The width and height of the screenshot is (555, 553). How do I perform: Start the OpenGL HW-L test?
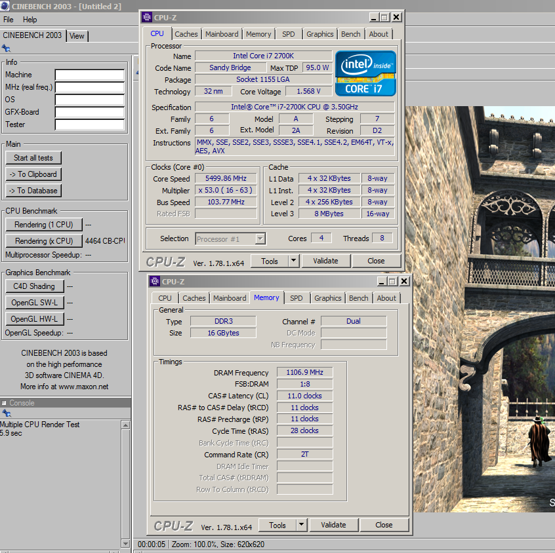[x=34, y=319]
